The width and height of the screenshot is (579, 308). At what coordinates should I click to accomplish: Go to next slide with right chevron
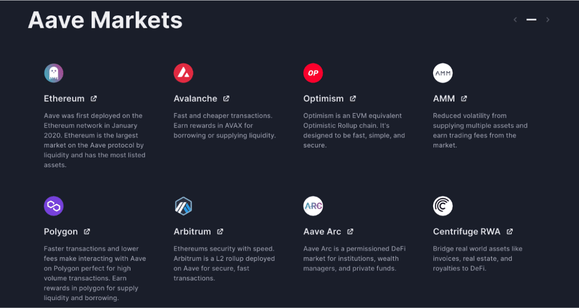point(548,20)
